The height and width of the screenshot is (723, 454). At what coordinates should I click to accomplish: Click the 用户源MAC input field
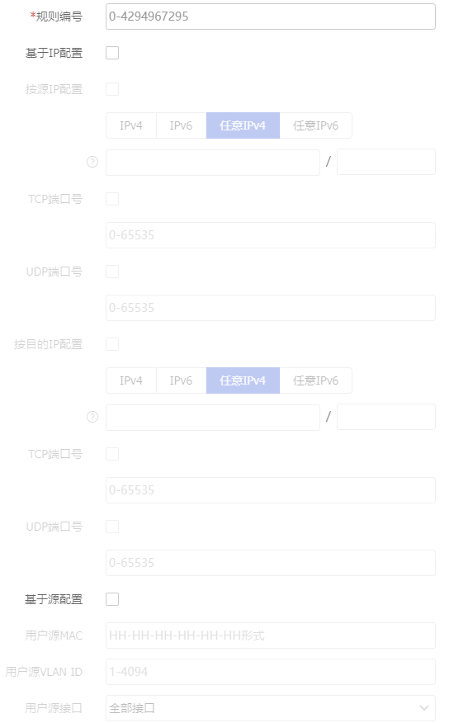(x=271, y=636)
